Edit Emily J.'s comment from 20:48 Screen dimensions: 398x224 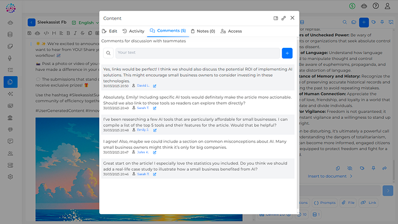click(155, 130)
